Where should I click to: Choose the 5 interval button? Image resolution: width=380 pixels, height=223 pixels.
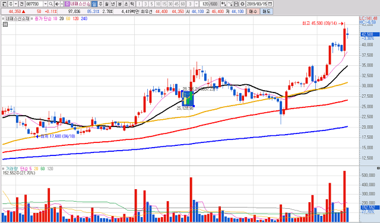tap(151, 4)
